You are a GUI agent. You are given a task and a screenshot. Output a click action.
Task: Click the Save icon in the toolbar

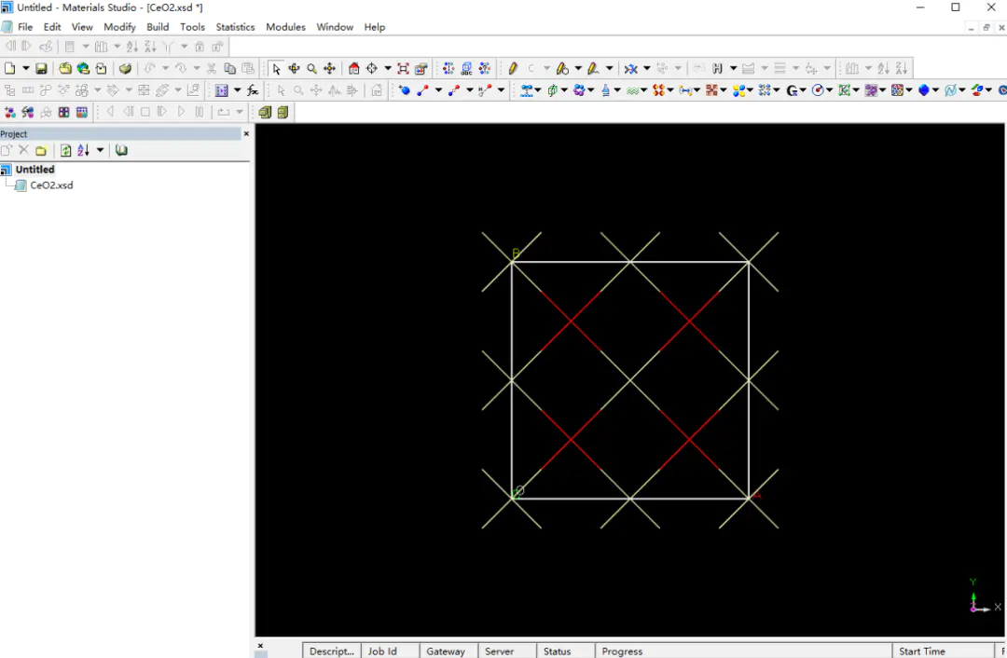pyautogui.click(x=41, y=69)
